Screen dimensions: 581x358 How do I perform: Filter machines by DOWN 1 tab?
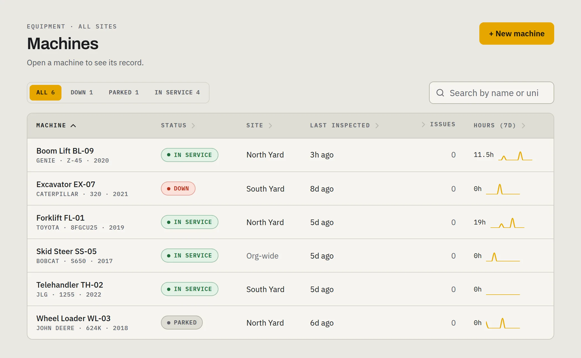point(82,93)
